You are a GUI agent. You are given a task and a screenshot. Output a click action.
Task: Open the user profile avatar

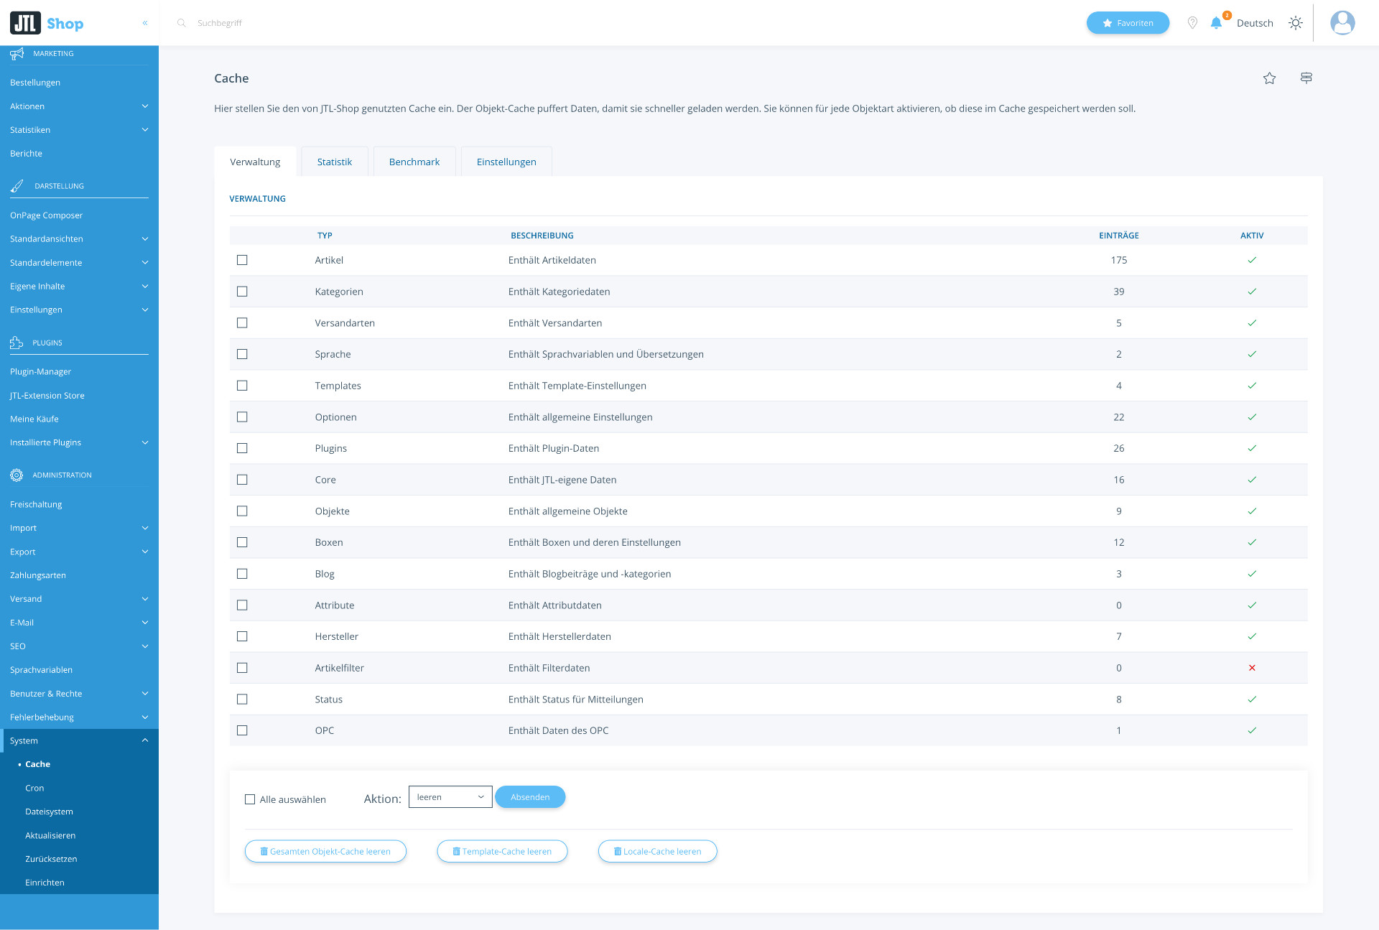pos(1342,23)
